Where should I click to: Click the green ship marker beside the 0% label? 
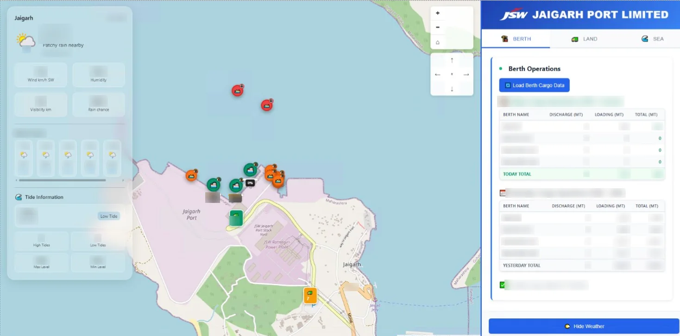point(236,185)
